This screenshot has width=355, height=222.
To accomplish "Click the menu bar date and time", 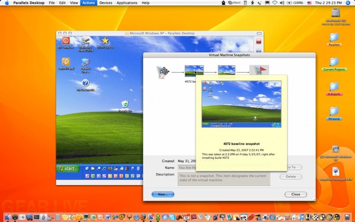I will [x=328, y=3].
